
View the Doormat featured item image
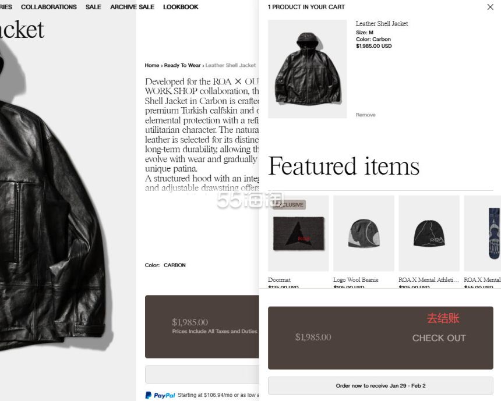tap(298, 233)
